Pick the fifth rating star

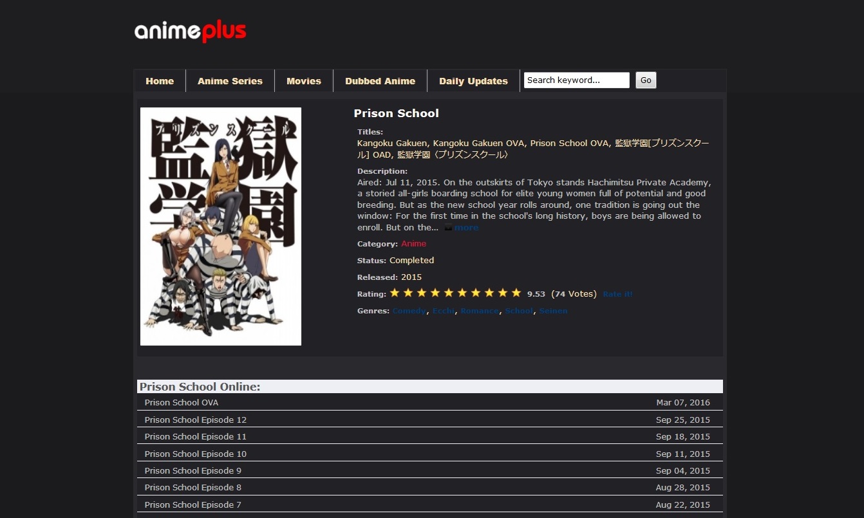pyautogui.click(x=449, y=293)
